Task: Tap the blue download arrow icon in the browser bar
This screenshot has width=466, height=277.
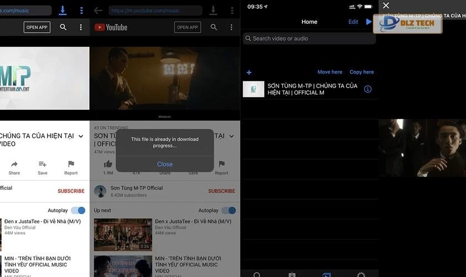Action: click(63, 11)
